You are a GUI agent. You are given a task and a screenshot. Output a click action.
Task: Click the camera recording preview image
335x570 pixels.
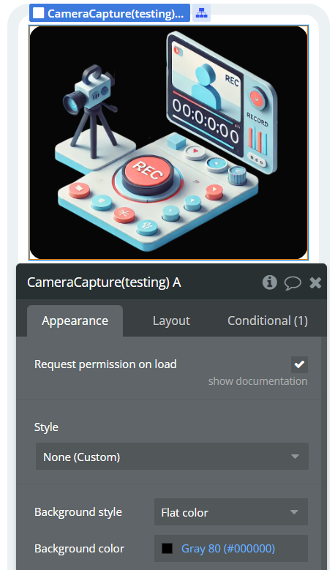click(x=168, y=143)
